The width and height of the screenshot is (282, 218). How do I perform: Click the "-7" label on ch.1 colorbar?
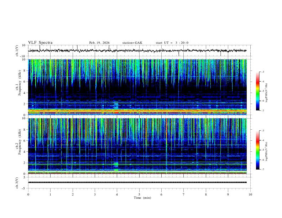[x=262, y=111]
